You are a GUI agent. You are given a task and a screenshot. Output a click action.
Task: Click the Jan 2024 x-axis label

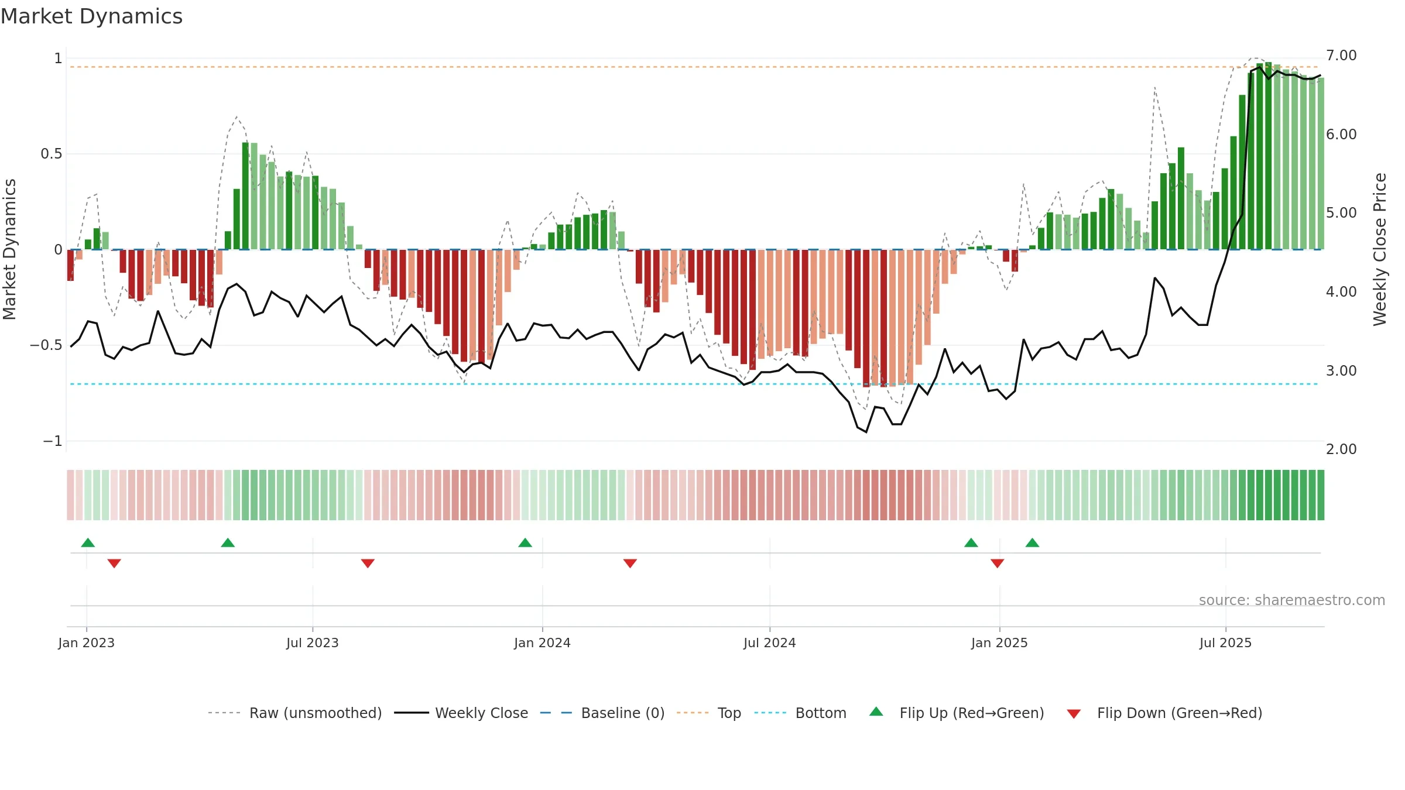point(543,643)
